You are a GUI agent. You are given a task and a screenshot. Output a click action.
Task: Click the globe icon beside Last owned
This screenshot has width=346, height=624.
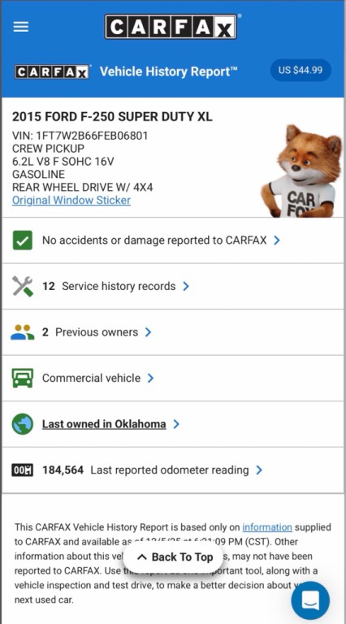22,424
